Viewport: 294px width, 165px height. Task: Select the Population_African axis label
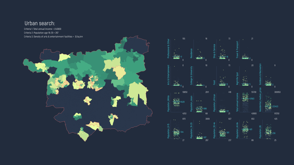214,103
